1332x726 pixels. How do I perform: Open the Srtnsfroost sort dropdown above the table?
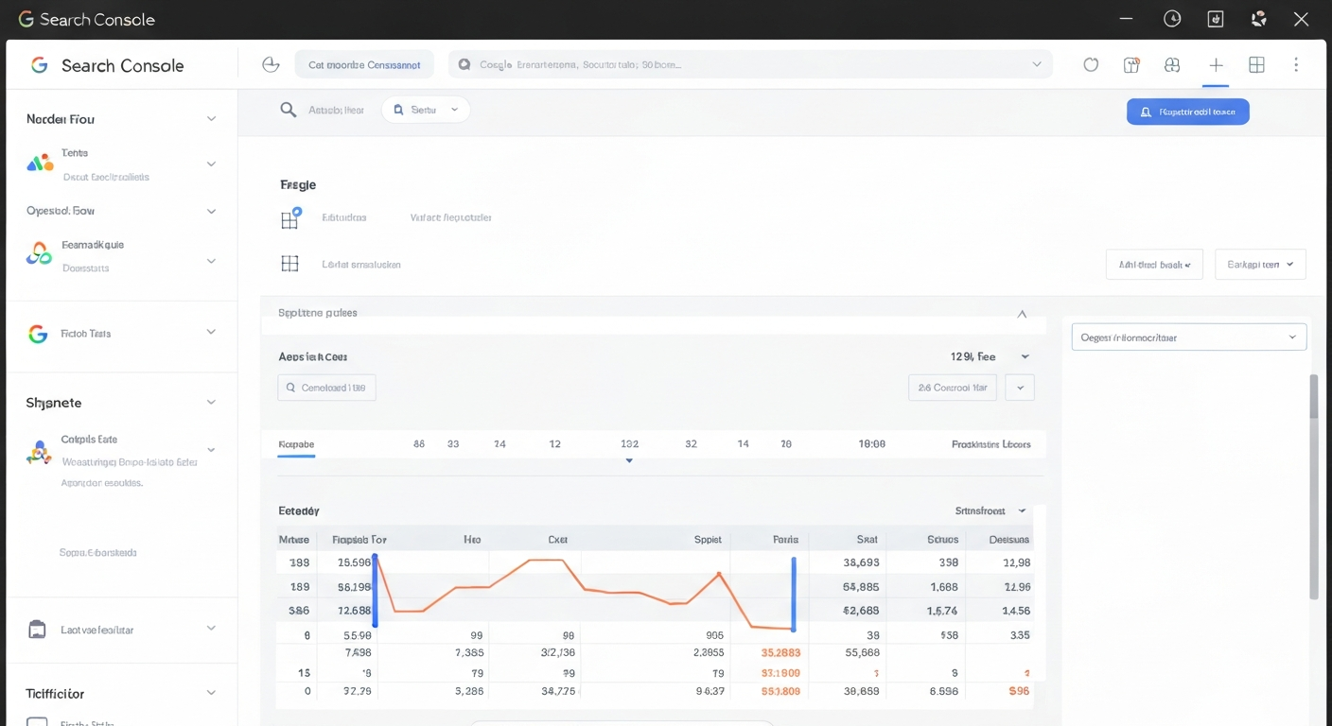pyautogui.click(x=990, y=510)
